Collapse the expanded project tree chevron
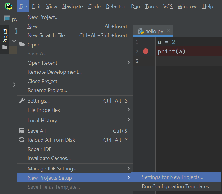This screenshot has height=194, width=222. (x=14, y=41)
